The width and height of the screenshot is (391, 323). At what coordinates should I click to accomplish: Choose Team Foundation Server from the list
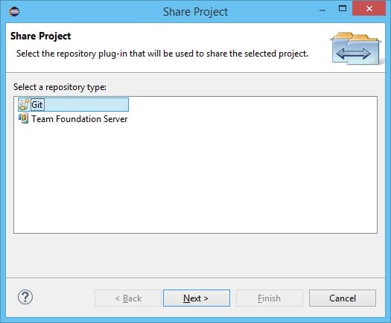pyautogui.click(x=79, y=119)
